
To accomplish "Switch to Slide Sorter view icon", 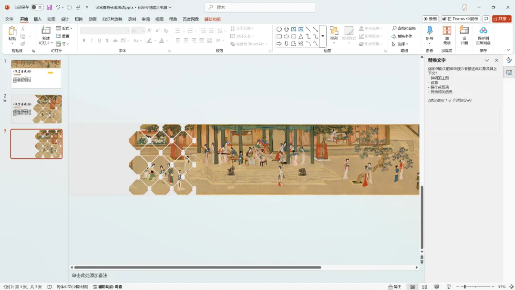I will (424, 287).
